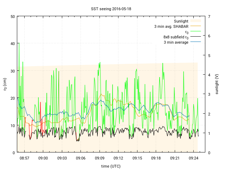Click the orange SHABAR legend line sample
Viewport: 225px width, 169px height.
tap(195, 26)
